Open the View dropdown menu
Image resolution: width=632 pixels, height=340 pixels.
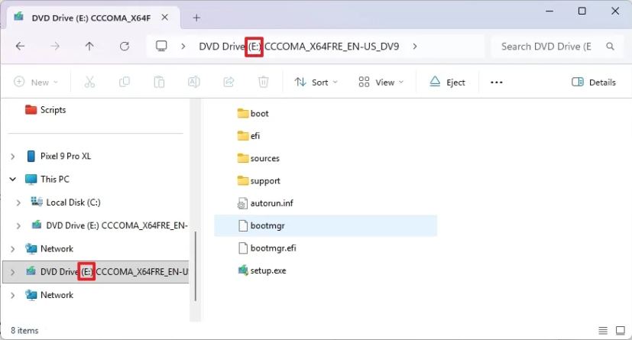(x=381, y=82)
